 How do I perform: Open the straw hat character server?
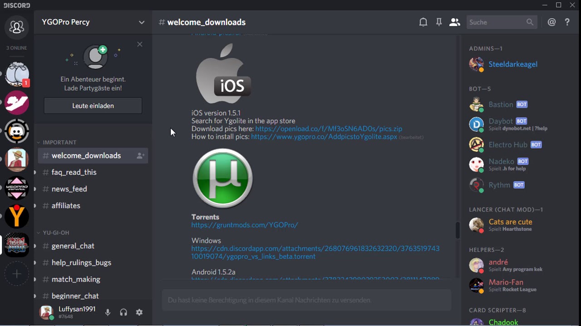pyautogui.click(x=17, y=160)
